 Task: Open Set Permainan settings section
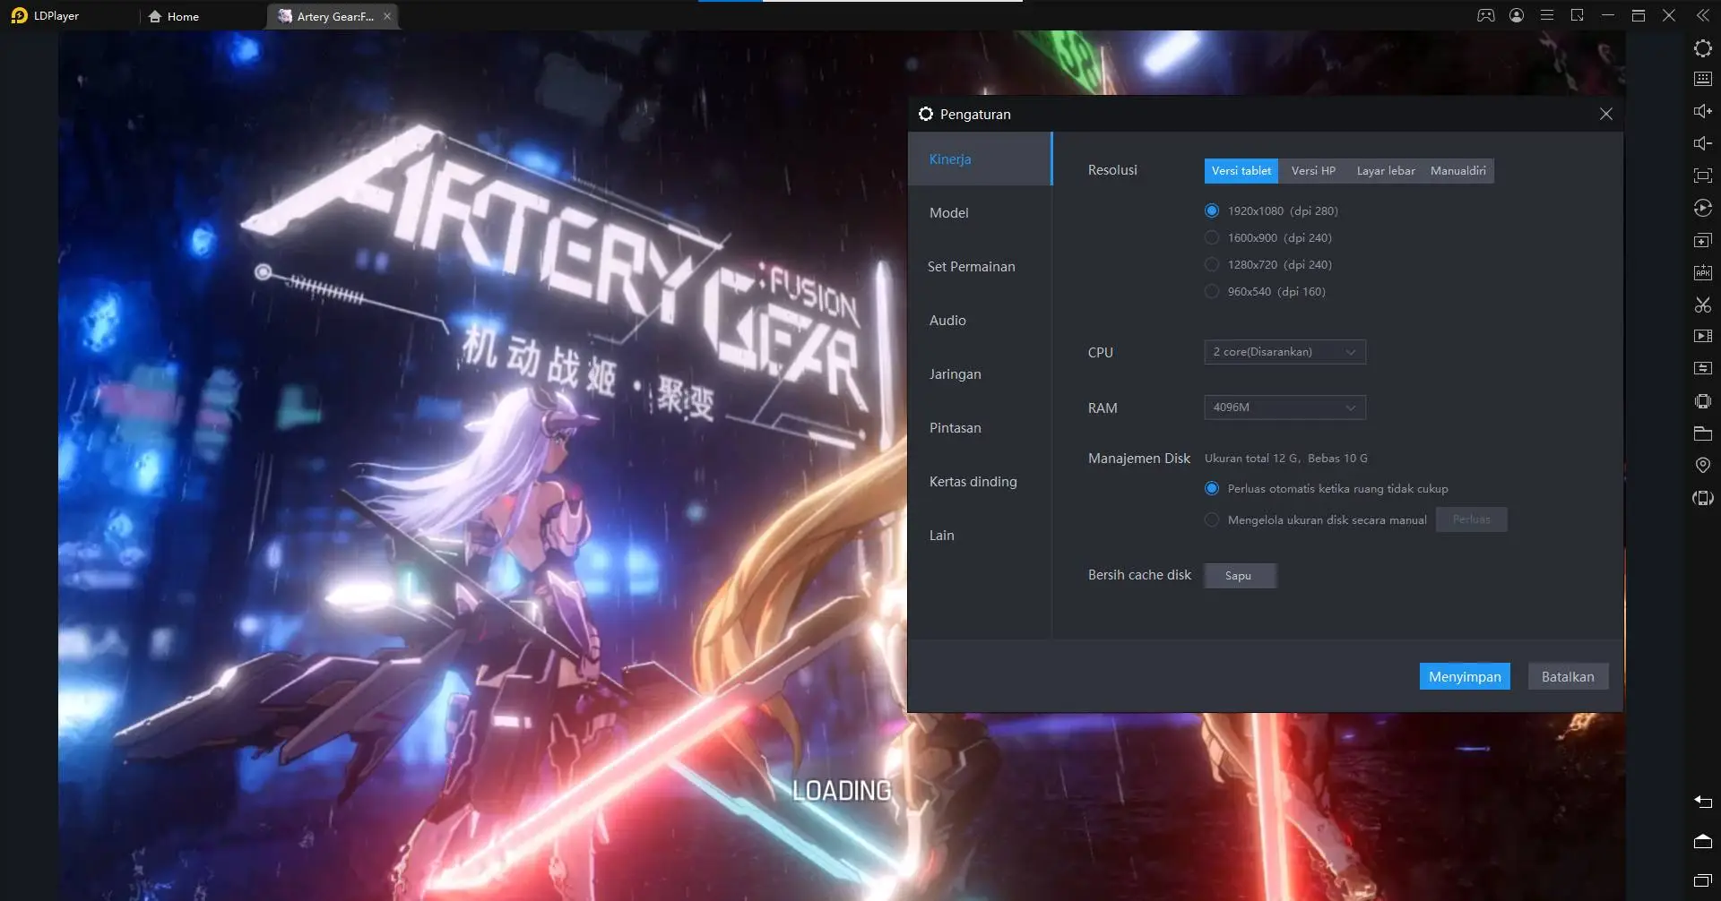980,266
